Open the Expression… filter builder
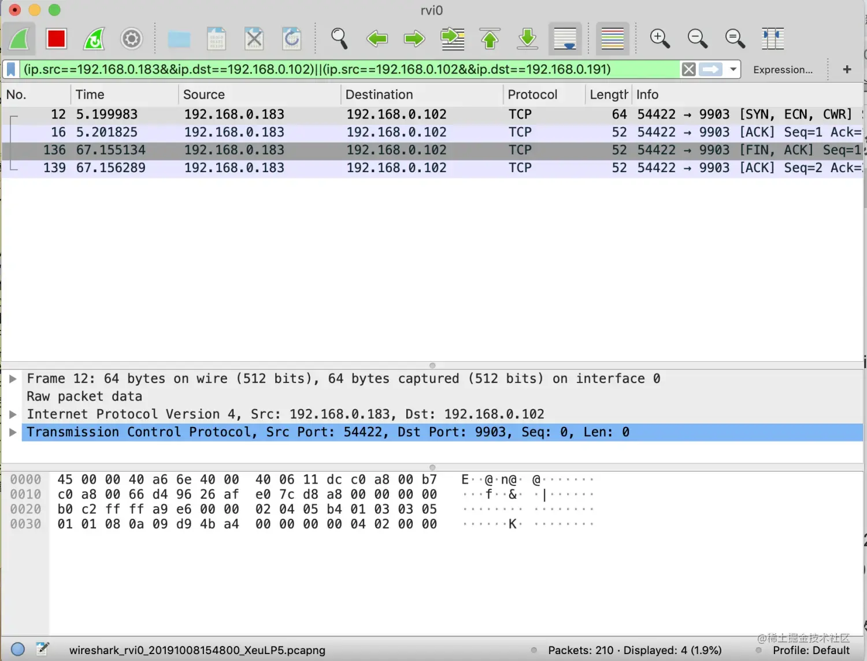This screenshot has height=661, width=867. pyautogui.click(x=783, y=70)
